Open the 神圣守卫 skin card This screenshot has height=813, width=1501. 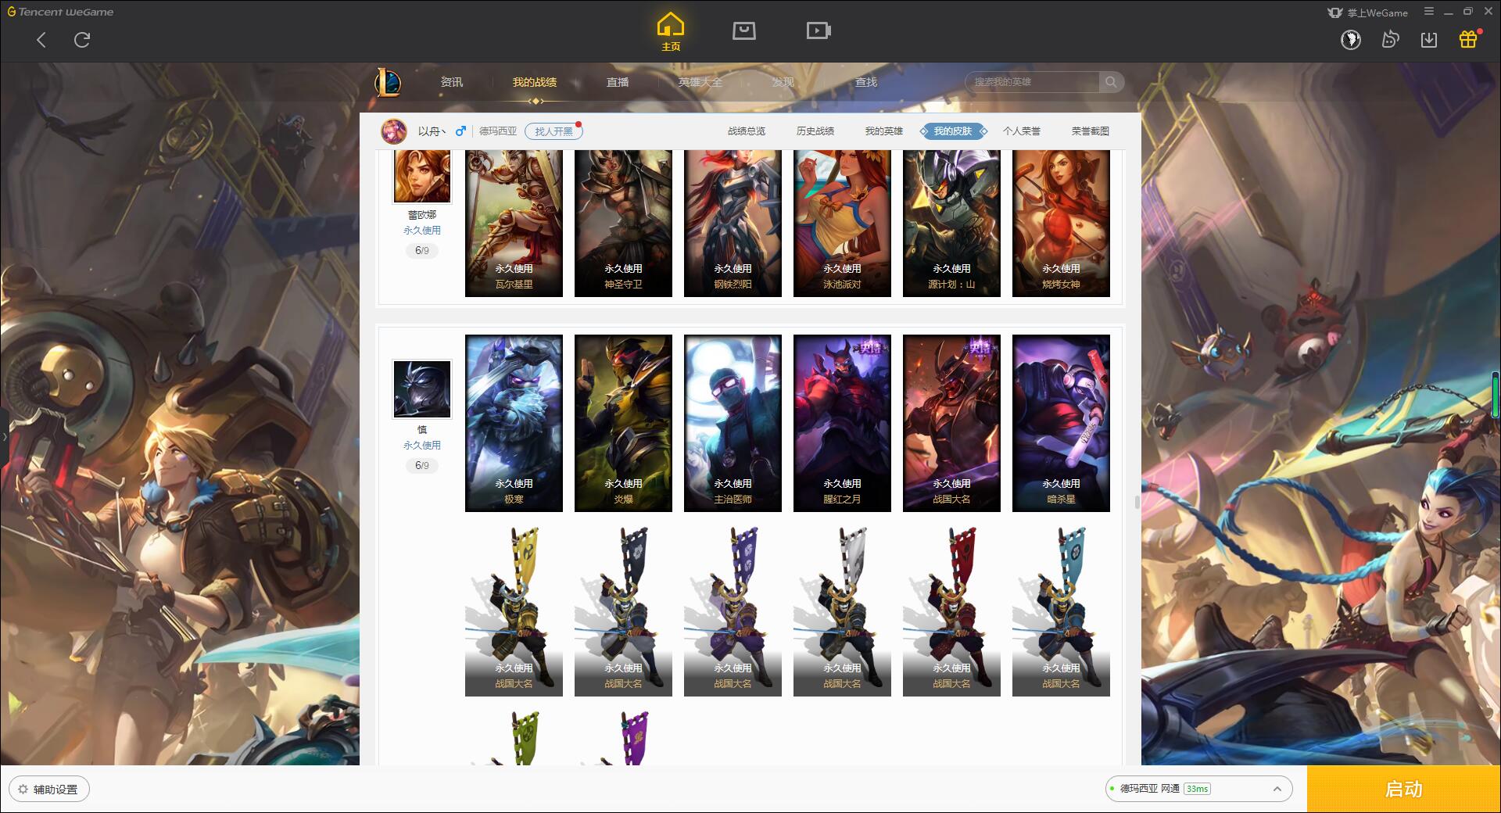(623, 224)
